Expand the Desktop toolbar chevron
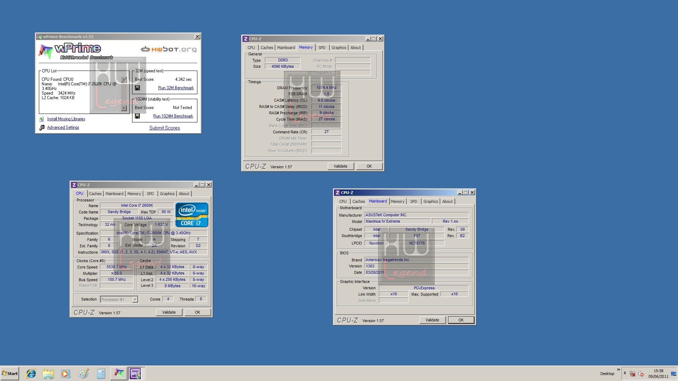 click(618, 370)
